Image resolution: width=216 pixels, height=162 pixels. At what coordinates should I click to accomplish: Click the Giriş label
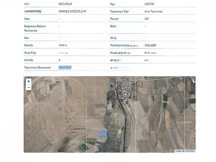pos(113,38)
